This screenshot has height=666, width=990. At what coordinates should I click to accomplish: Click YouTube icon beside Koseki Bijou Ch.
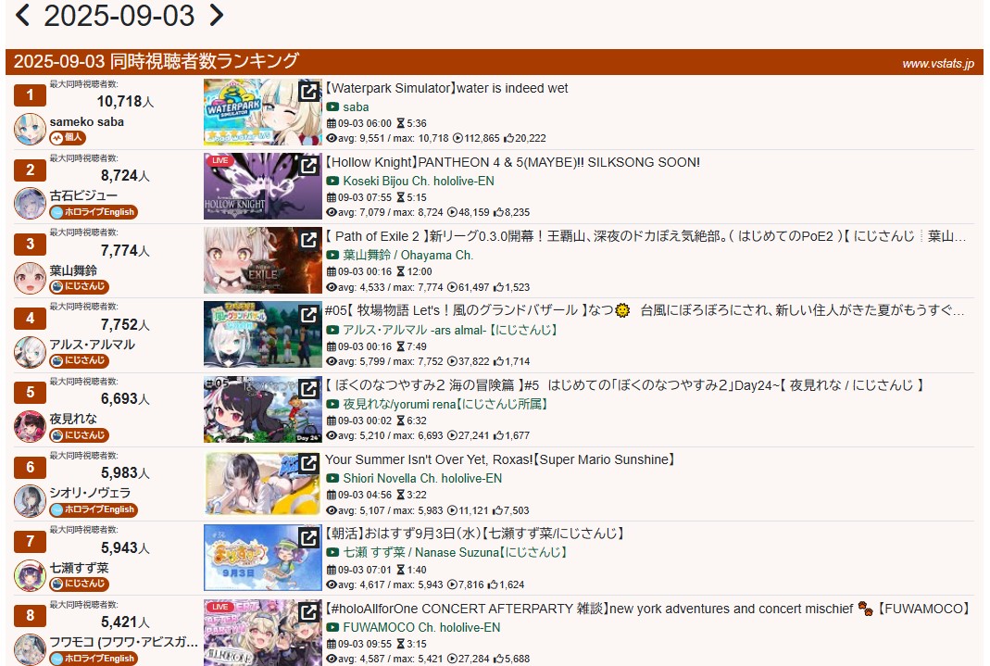pyautogui.click(x=332, y=182)
